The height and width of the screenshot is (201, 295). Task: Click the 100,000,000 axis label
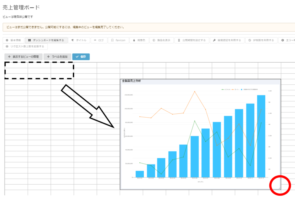129,109
